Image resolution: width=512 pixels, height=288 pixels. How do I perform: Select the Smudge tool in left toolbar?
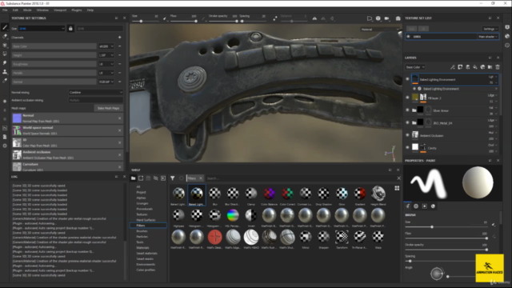[x=5, y=62]
